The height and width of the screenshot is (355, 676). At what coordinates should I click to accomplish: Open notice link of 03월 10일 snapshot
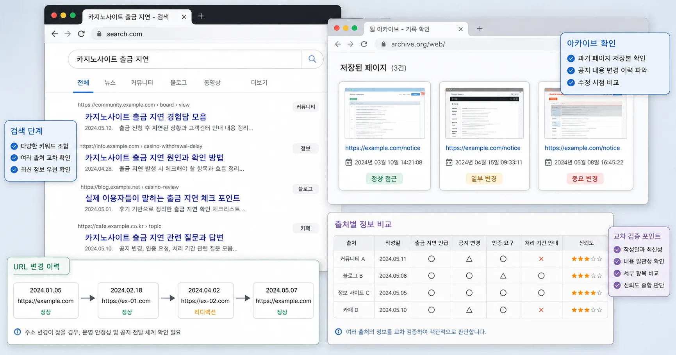coord(383,148)
